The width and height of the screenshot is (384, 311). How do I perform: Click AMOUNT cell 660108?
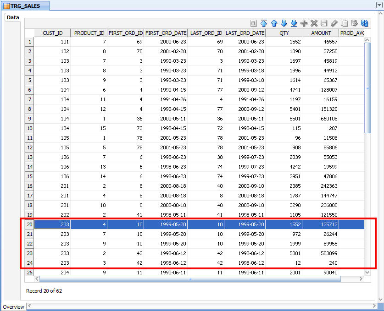[x=321, y=119]
